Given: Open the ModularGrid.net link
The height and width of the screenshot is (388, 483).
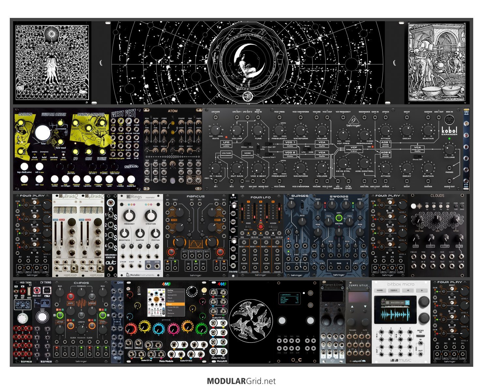Looking at the screenshot, I should point(241,381).
